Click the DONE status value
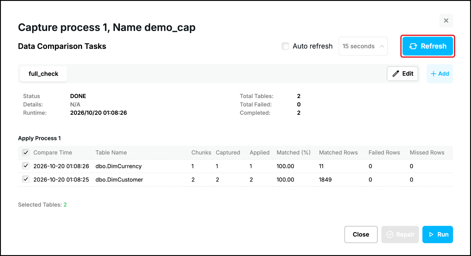 [x=78, y=96]
